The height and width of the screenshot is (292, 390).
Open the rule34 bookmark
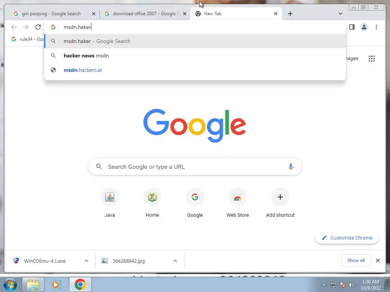coord(28,39)
